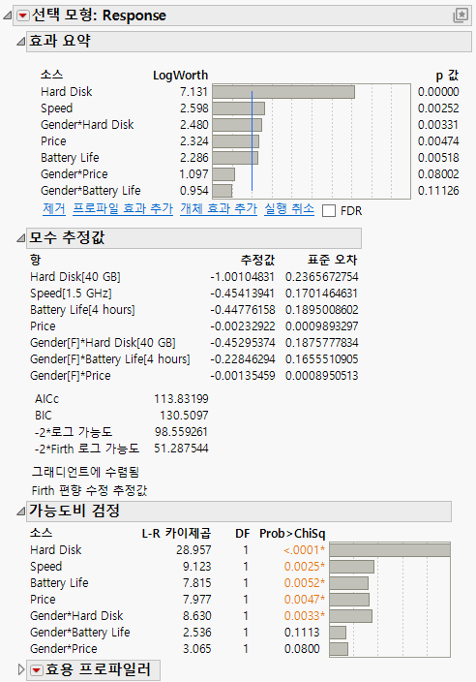Click the 개체 효과 추가 link
476x682 pixels.
(x=219, y=209)
